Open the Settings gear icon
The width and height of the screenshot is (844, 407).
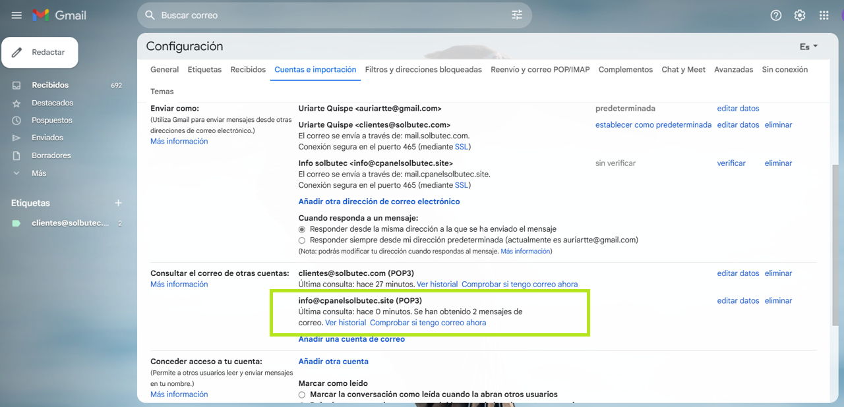(x=800, y=15)
